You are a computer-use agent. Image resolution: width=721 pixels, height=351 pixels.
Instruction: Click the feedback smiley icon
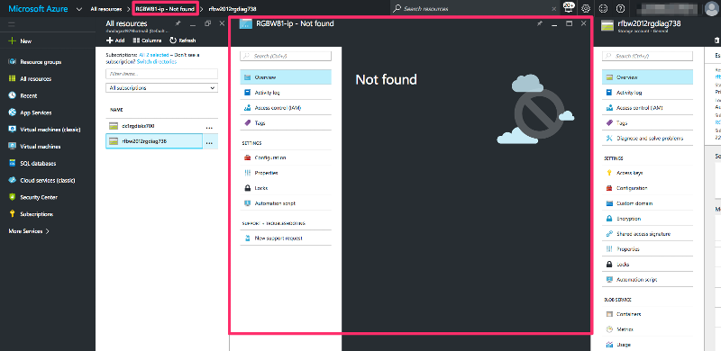(x=603, y=8)
